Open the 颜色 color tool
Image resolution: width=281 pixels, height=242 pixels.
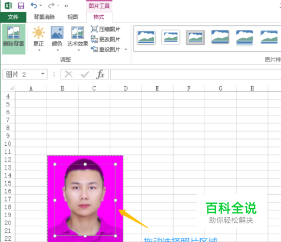pos(57,37)
